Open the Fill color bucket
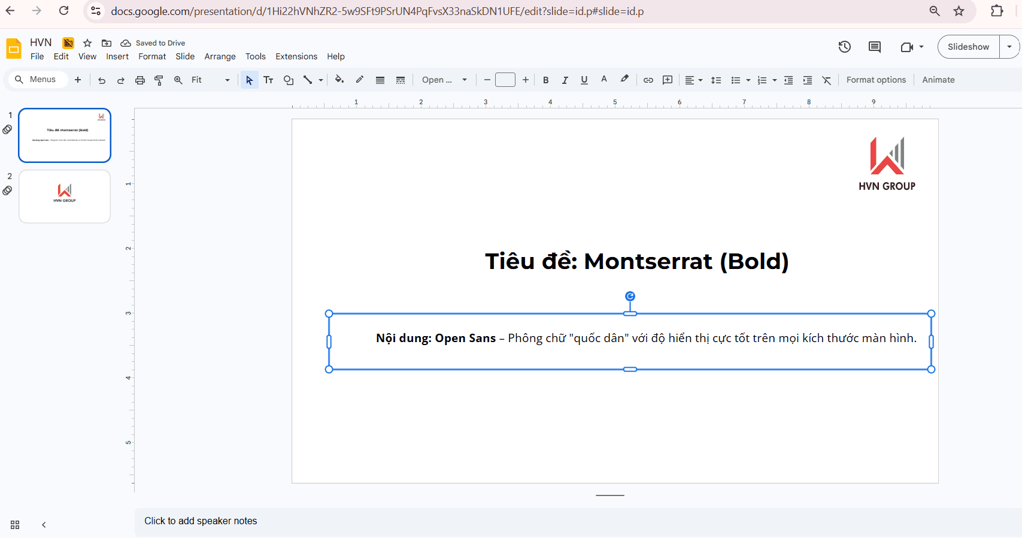 [339, 80]
